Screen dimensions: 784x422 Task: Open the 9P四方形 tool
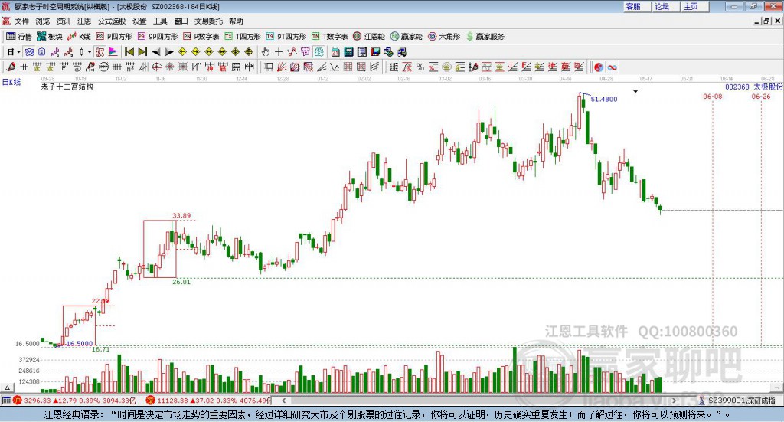pyautogui.click(x=158, y=37)
